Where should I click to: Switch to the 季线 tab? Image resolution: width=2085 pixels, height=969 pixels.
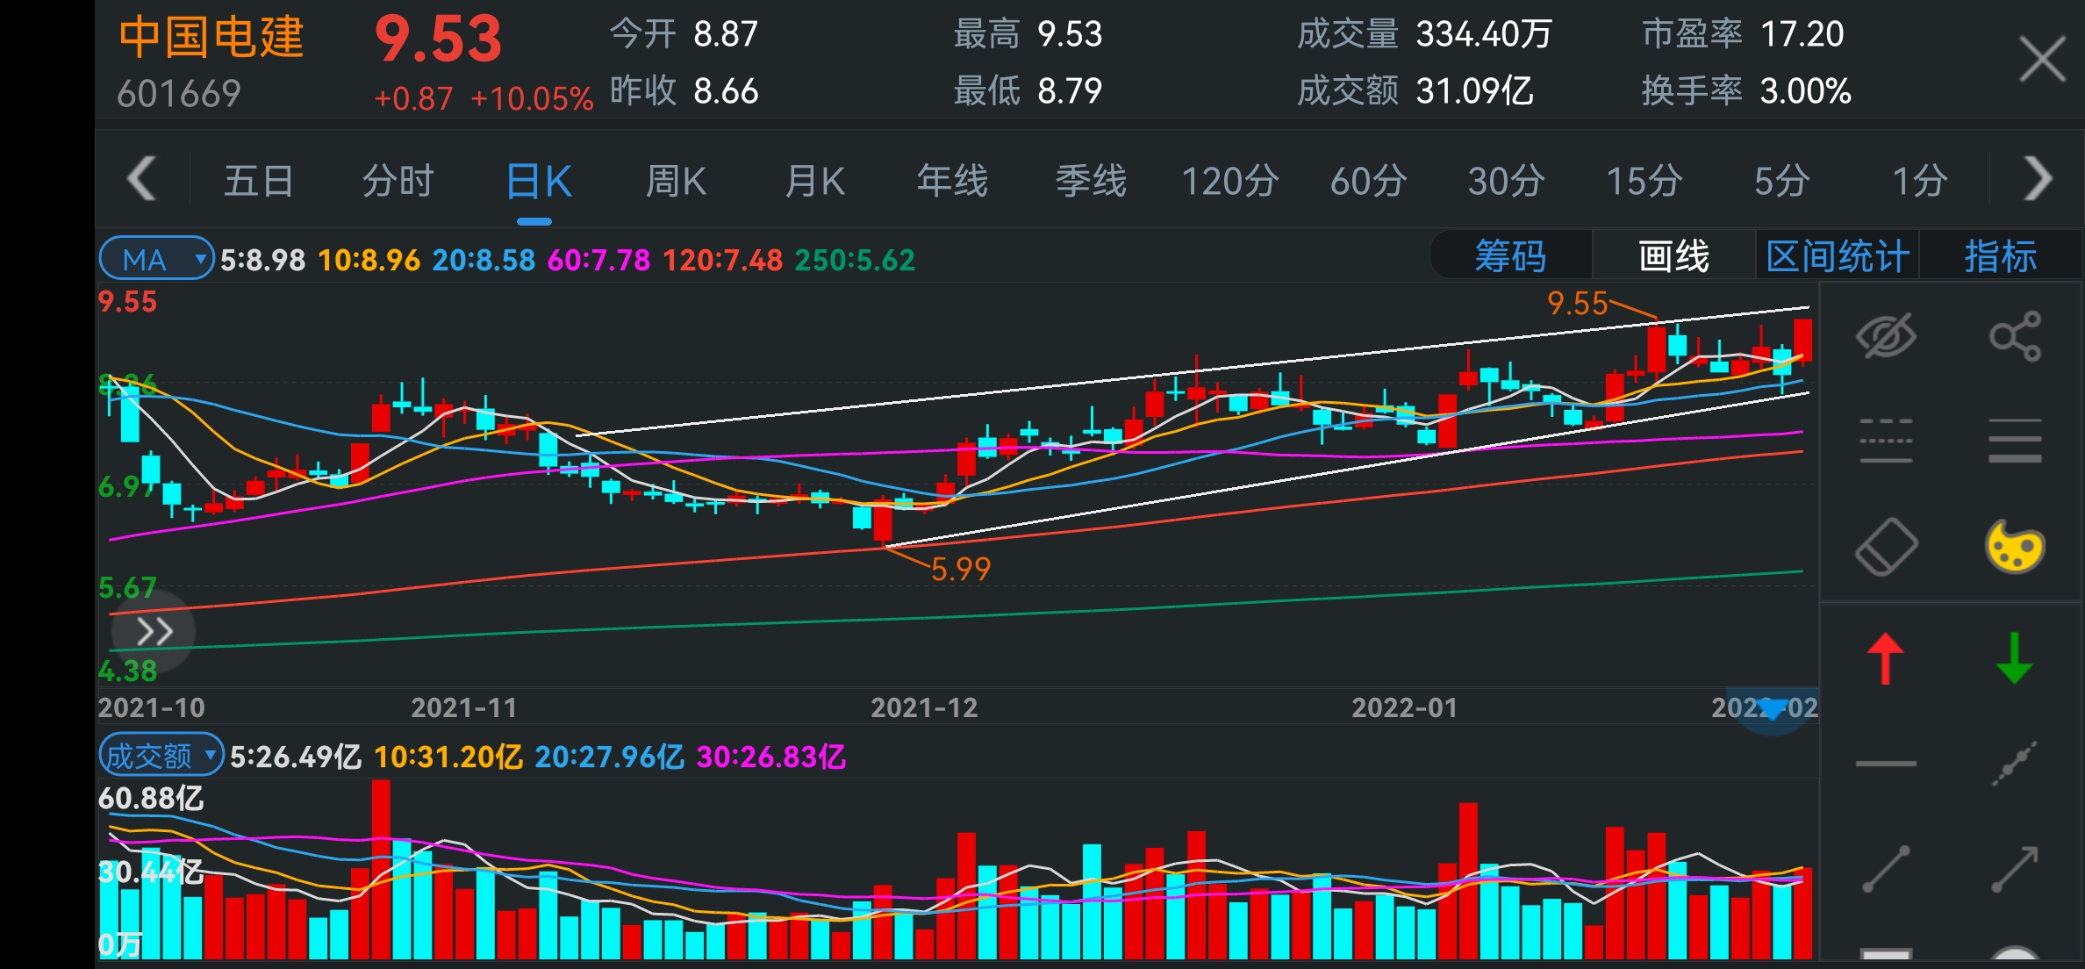coord(1091,181)
